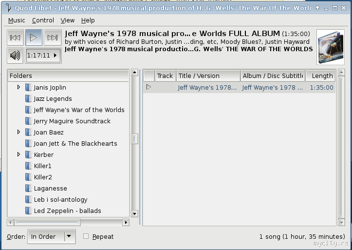
Task: Click the Killer1 folder icon
Action: (28, 166)
